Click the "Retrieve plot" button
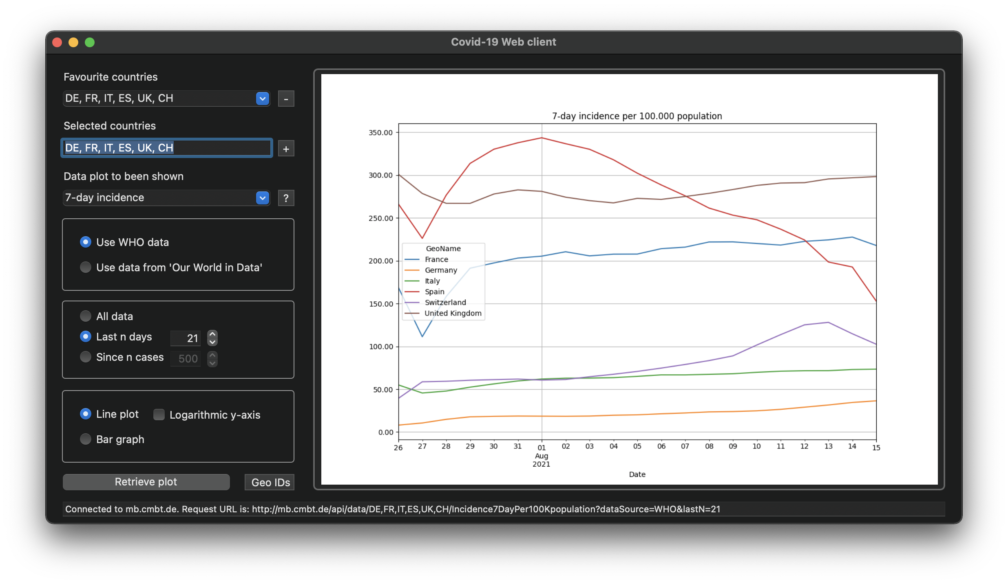Image resolution: width=1008 pixels, height=584 pixels. click(x=146, y=482)
